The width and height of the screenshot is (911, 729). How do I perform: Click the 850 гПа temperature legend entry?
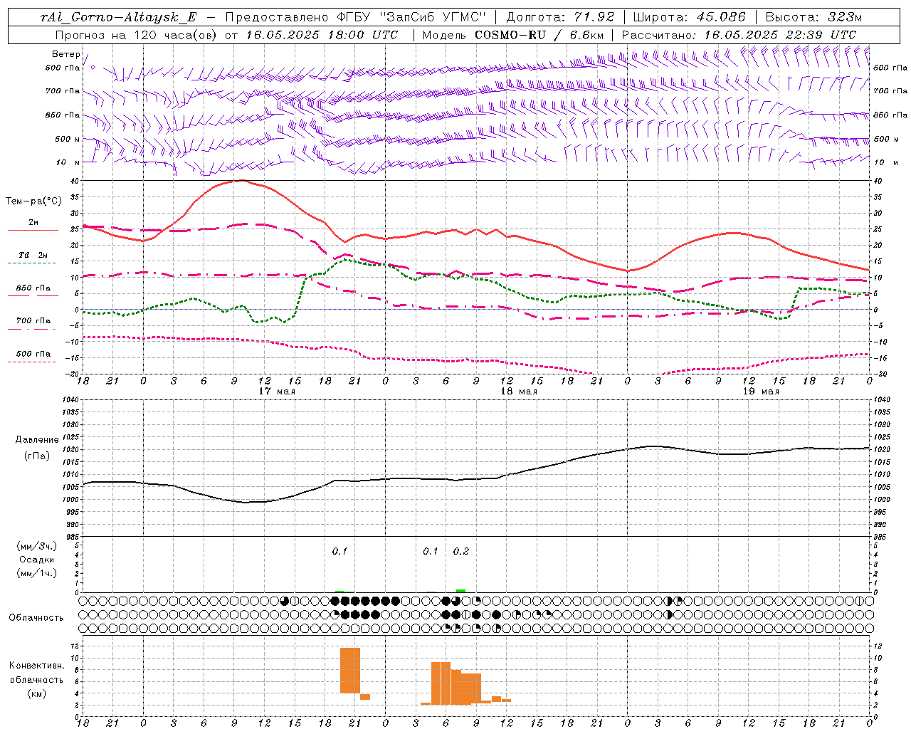click(x=33, y=290)
